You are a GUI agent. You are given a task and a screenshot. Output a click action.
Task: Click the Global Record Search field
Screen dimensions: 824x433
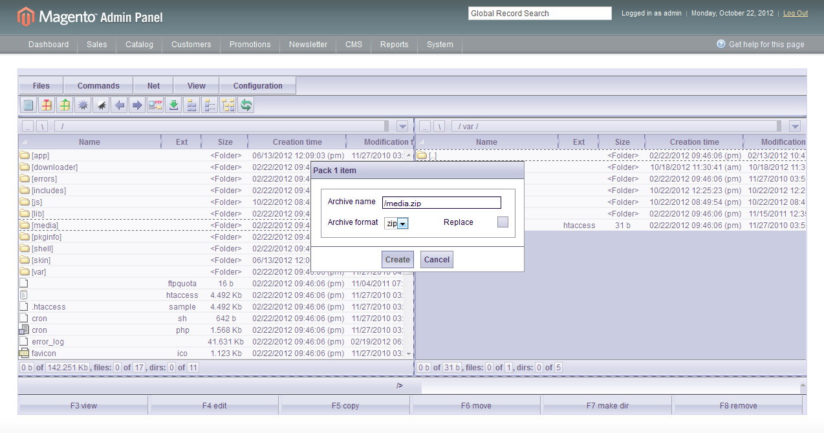tap(539, 13)
